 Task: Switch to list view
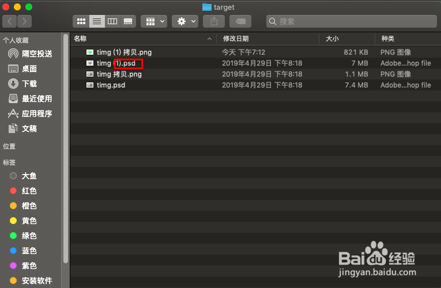pos(97,21)
